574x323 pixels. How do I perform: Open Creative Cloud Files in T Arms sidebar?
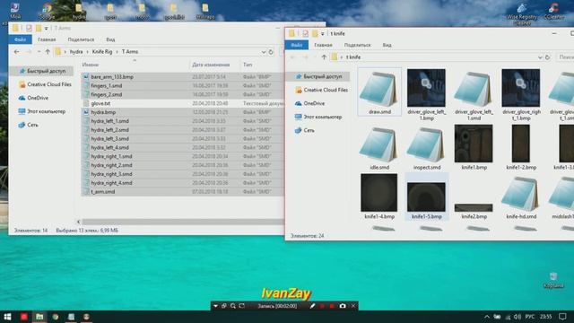point(46,84)
